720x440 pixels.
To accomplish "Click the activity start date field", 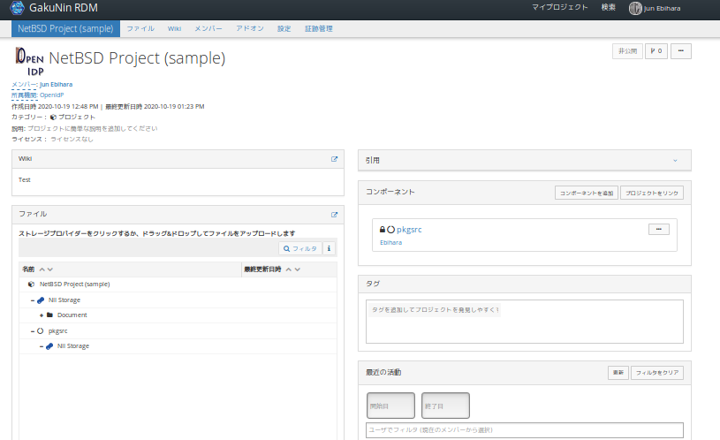I will [390, 406].
